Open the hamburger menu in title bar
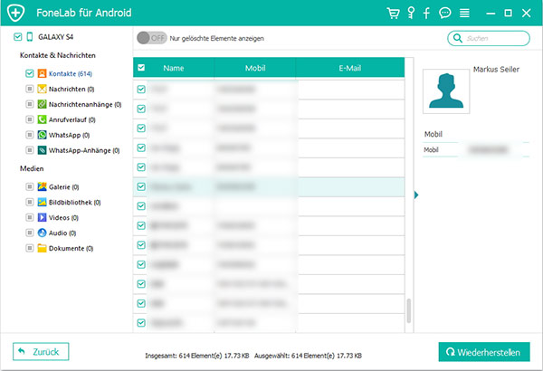543x371 pixels. coord(463,14)
